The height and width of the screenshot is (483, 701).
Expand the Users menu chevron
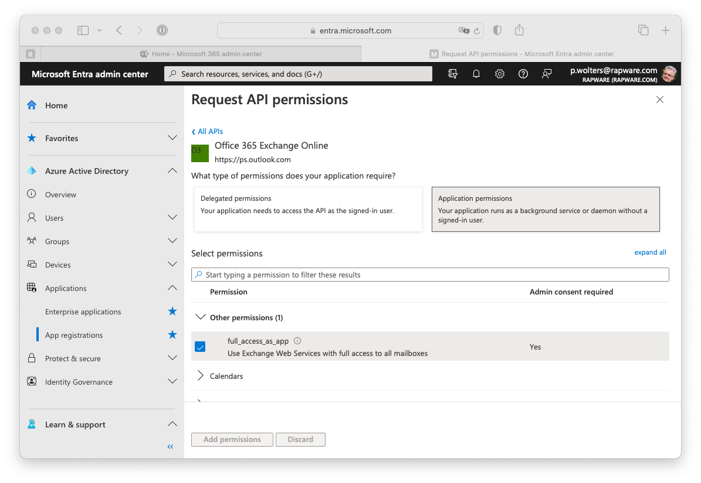[x=172, y=217]
